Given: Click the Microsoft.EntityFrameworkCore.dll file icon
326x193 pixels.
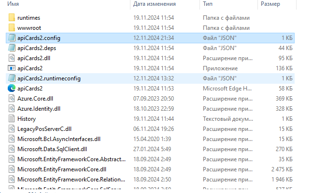Looking at the screenshot, I should (12, 169).
